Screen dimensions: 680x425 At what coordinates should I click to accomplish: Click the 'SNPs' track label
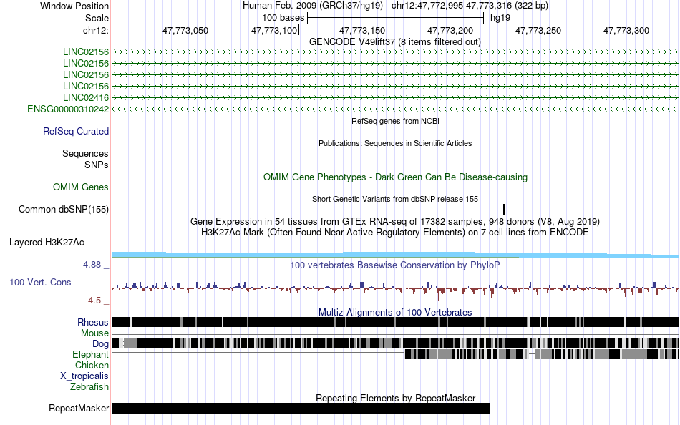(97, 165)
